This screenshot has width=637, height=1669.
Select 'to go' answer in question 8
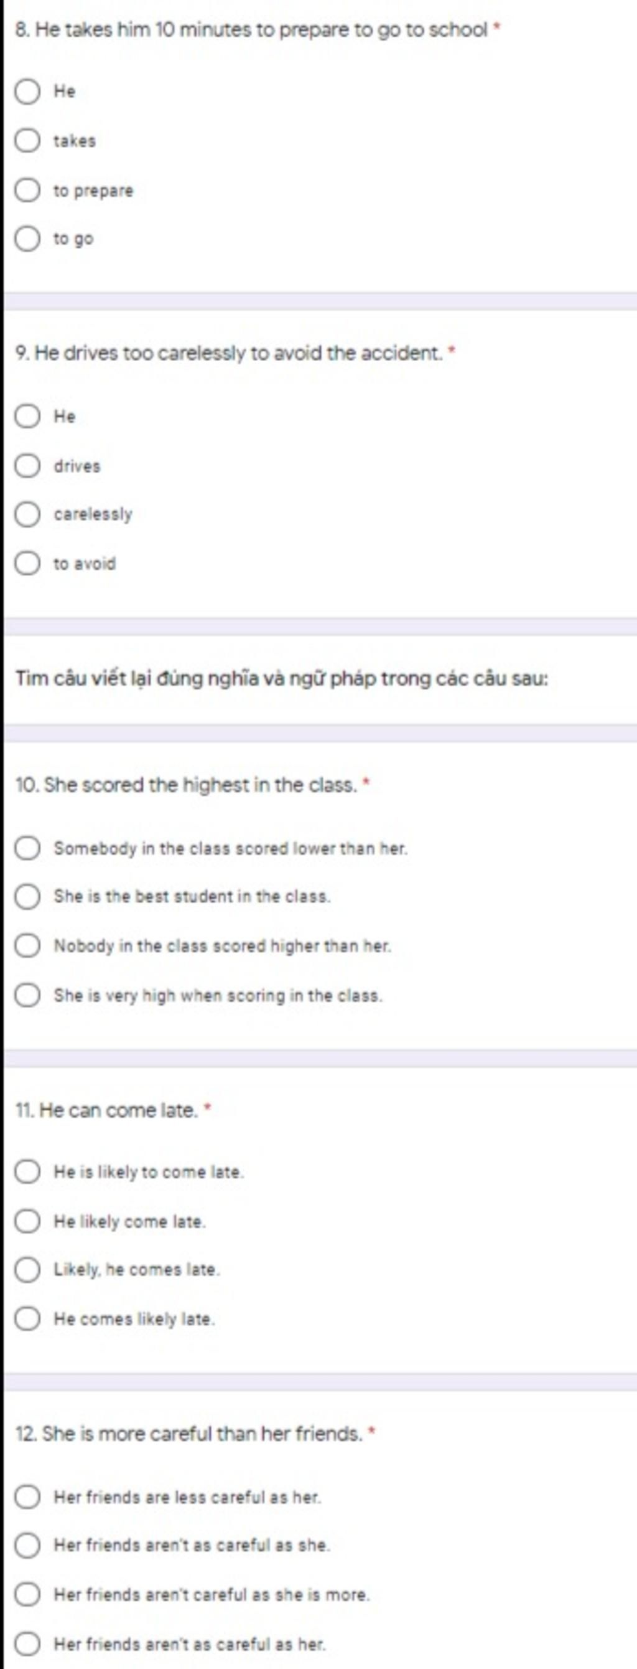(27, 239)
